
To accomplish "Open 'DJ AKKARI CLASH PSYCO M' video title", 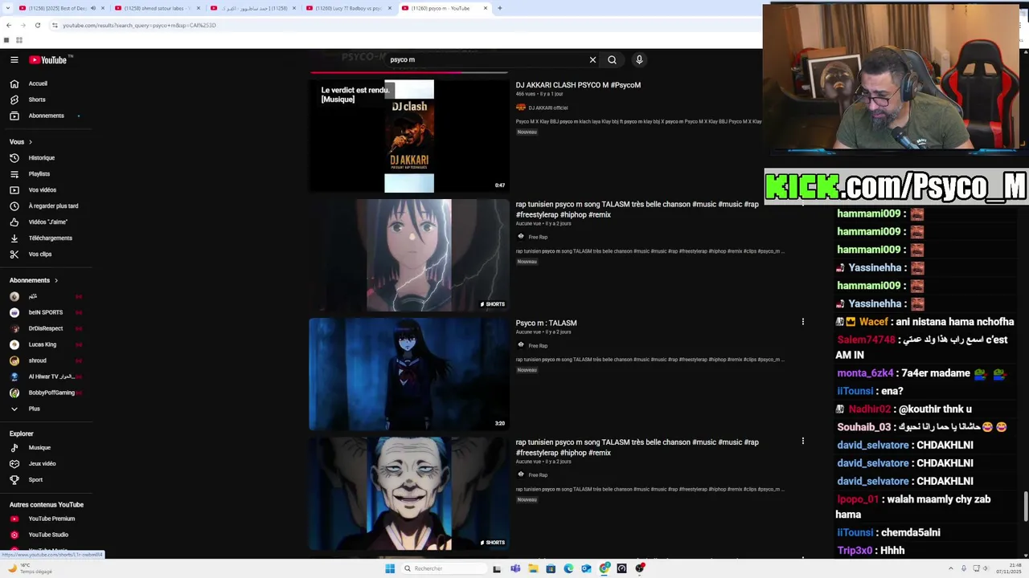I will coord(578,85).
